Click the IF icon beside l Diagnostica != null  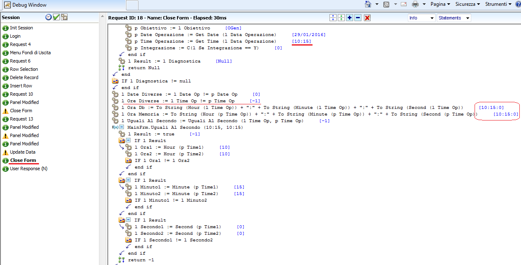pos(115,81)
